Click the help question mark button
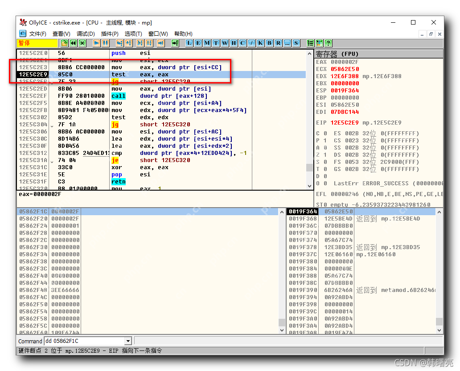460x371 pixels. coord(329,43)
